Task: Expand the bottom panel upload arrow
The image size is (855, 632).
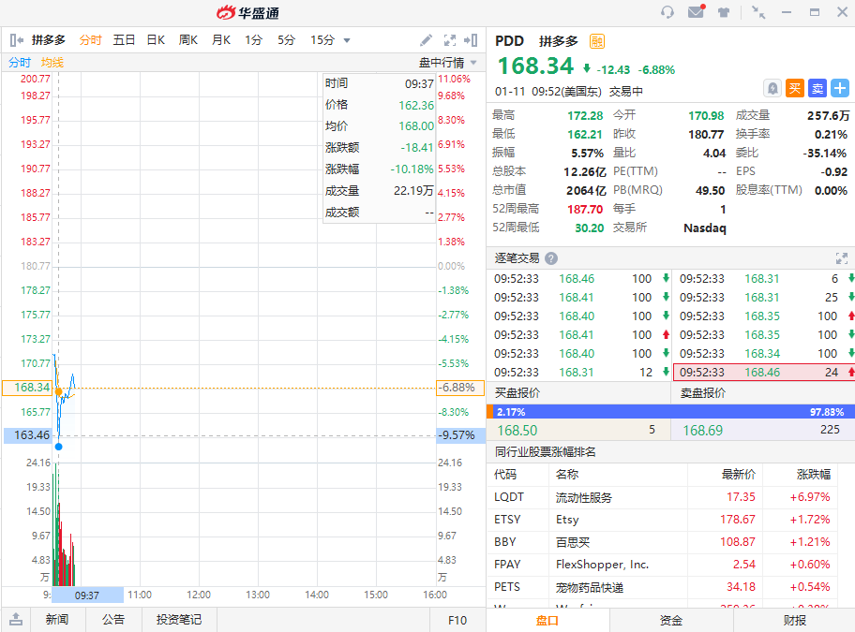Action: click(x=16, y=620)
